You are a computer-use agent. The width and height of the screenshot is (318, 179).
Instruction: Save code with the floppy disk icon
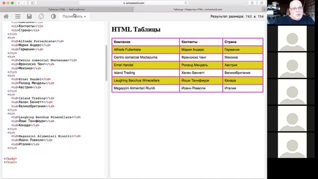[x=29, y=16]
